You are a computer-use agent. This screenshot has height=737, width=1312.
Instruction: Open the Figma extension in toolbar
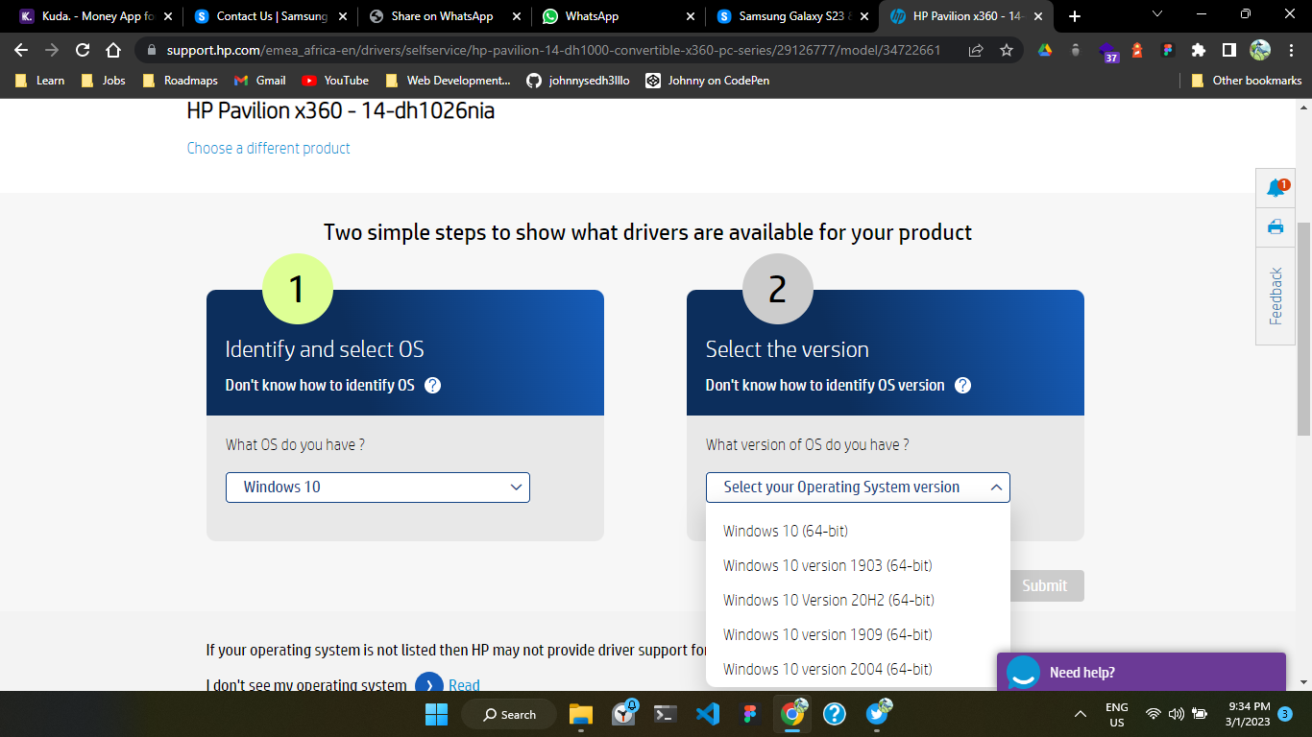pyautogui.click(x=1168, y=50)
